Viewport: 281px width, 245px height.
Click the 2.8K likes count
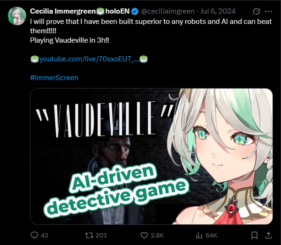pos(157,235)
